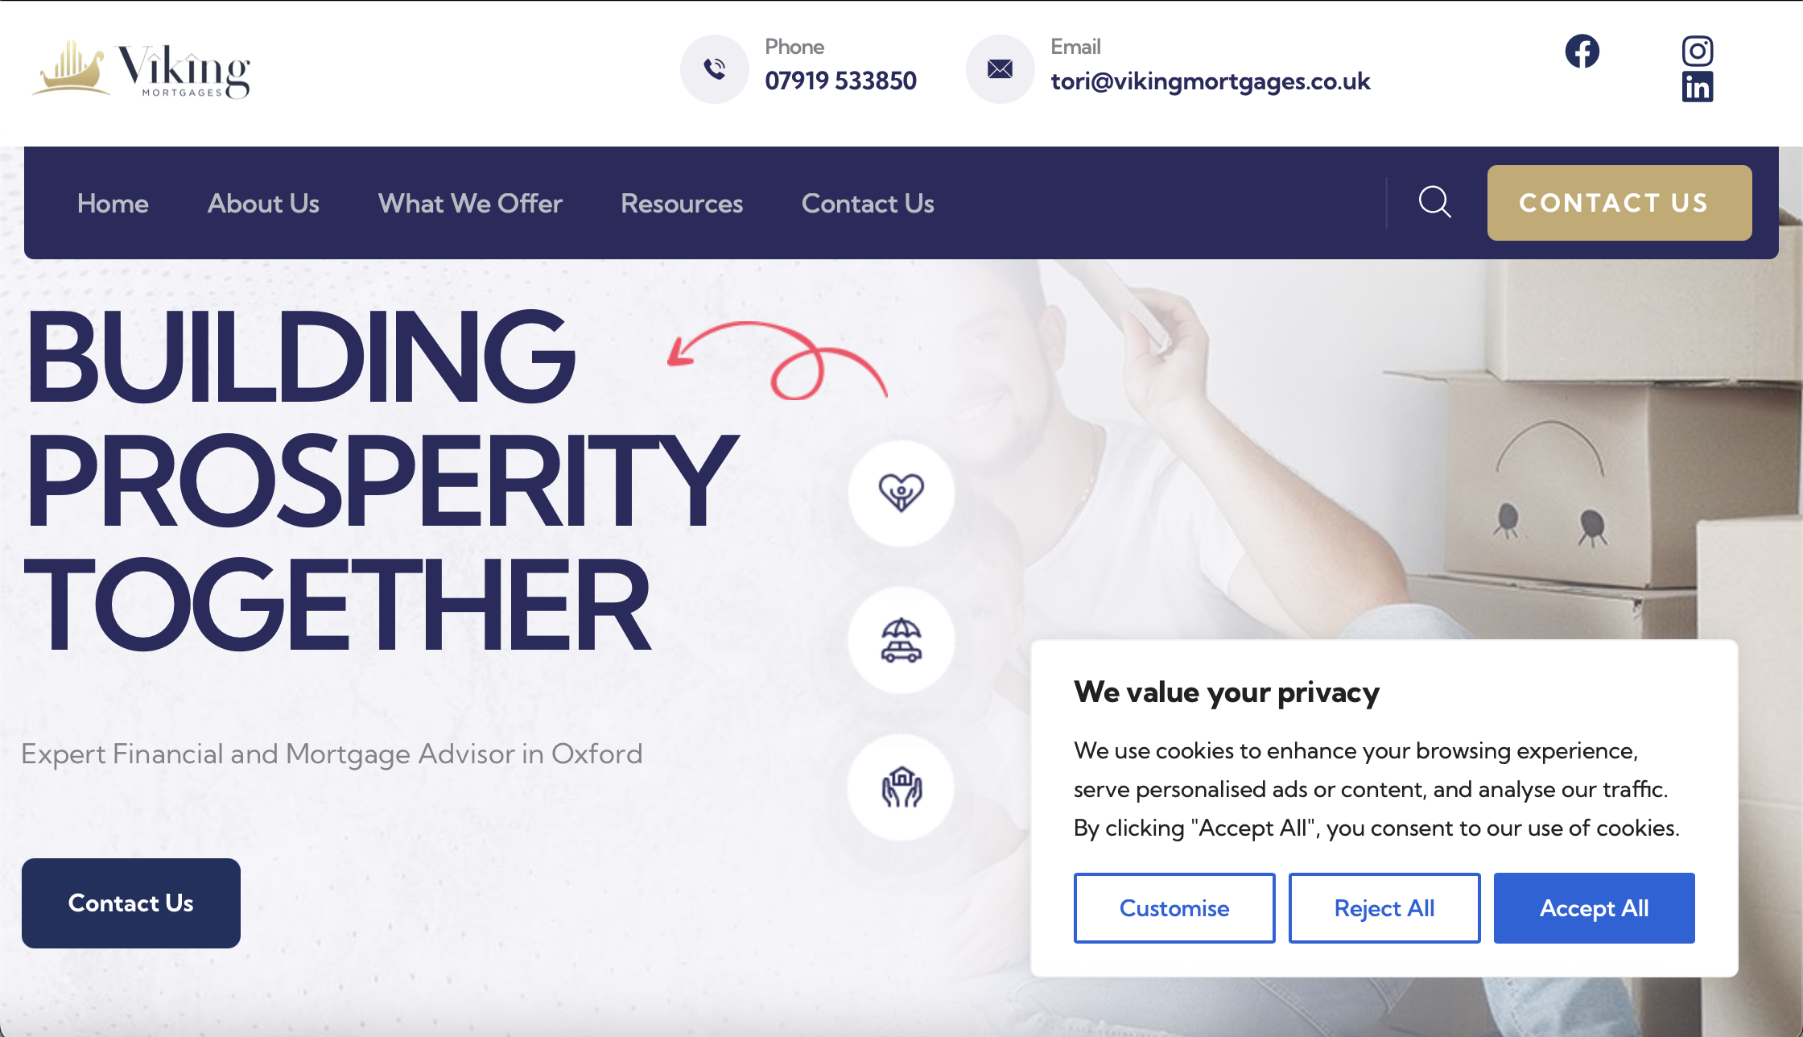Customise cookie preferences
The image size is (1803, 1037).
[1174, 908]
